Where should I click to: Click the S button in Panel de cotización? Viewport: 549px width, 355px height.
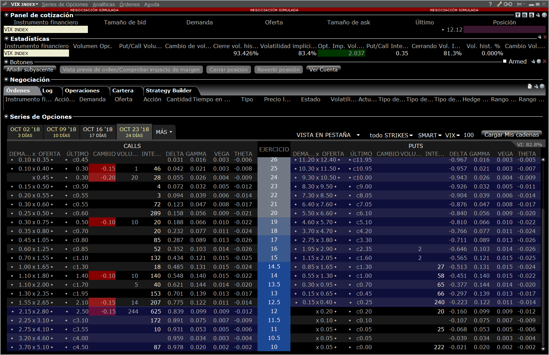[x=531, y=15]
